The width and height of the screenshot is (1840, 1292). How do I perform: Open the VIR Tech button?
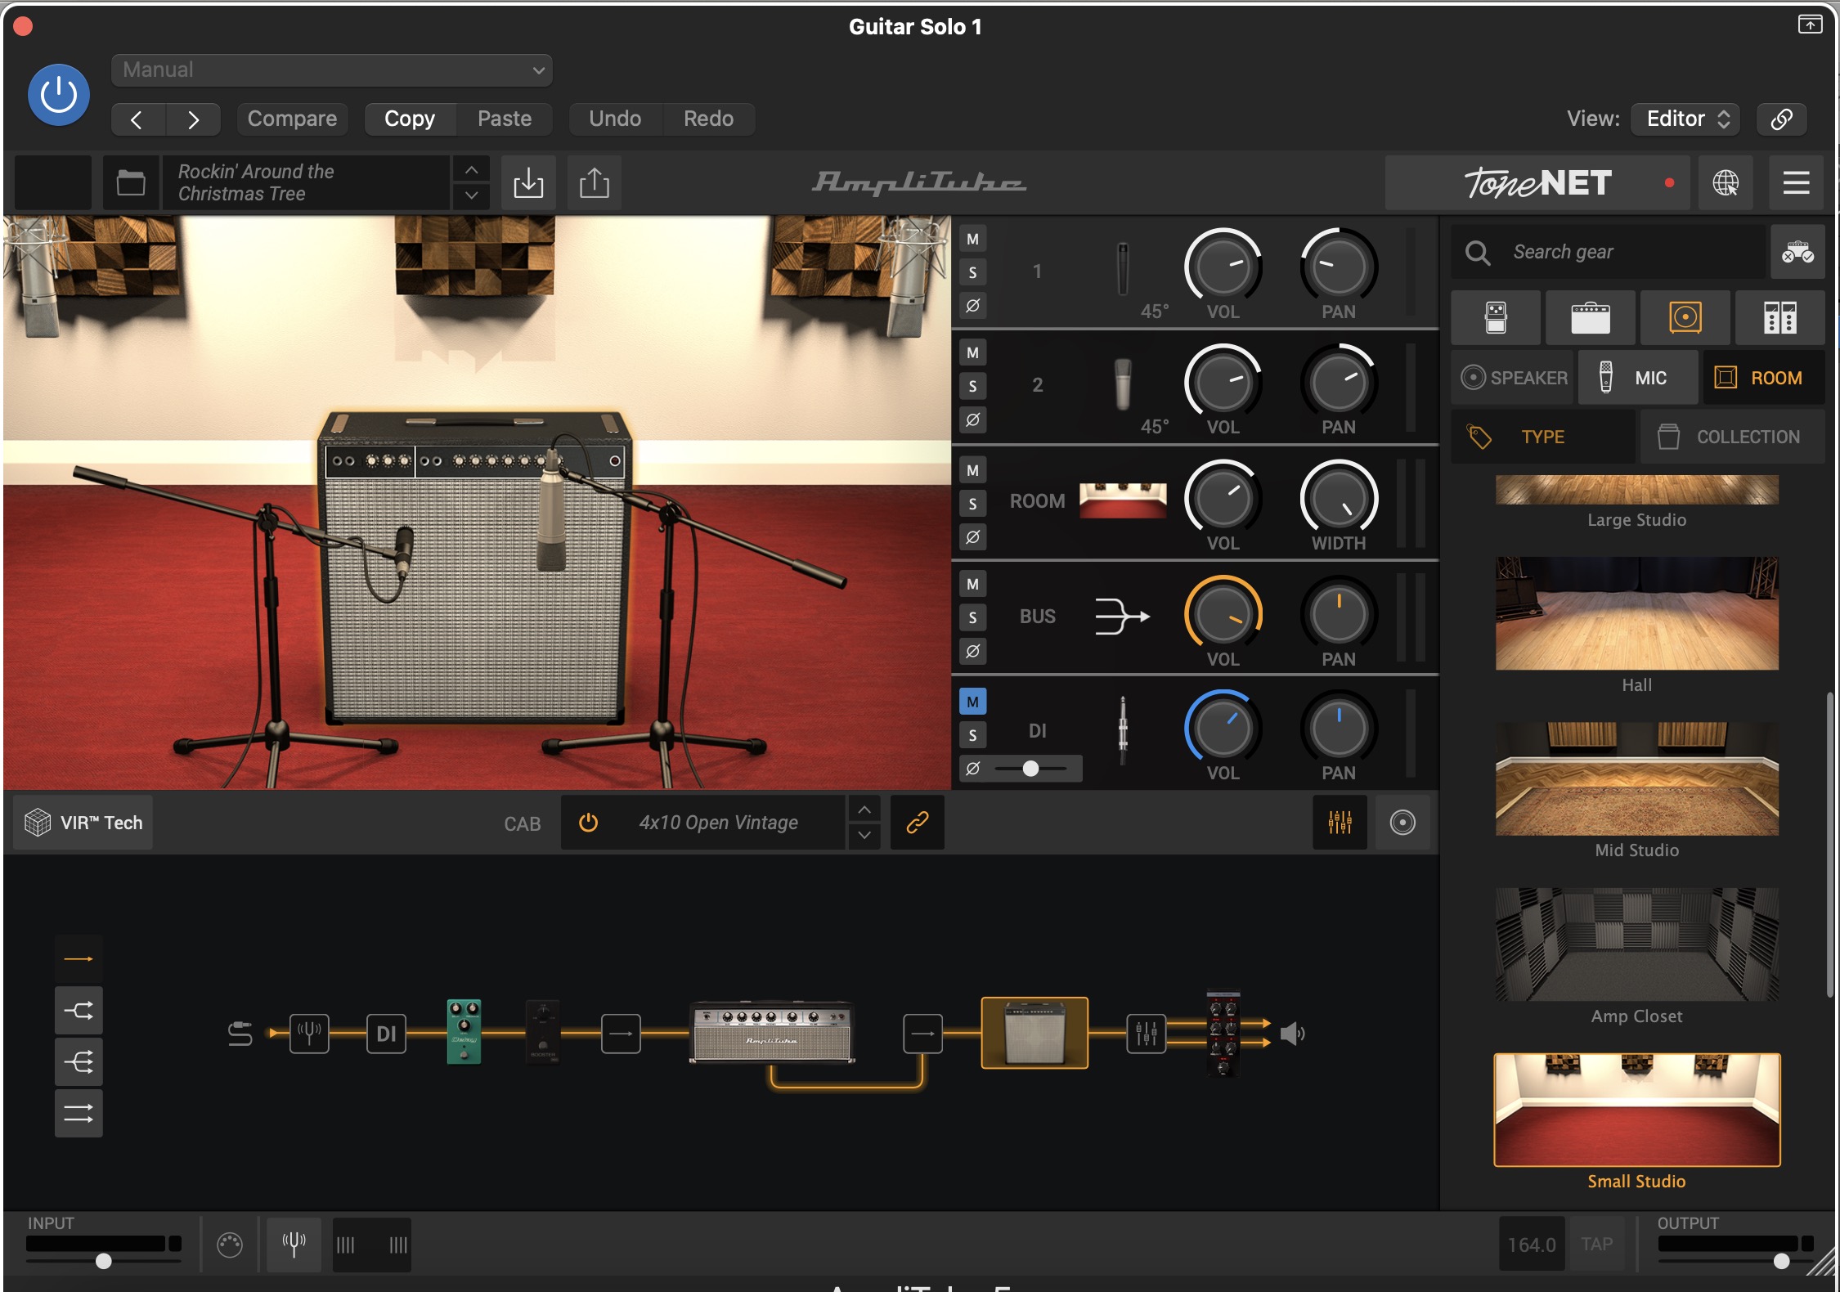click(x=83, y=823)
